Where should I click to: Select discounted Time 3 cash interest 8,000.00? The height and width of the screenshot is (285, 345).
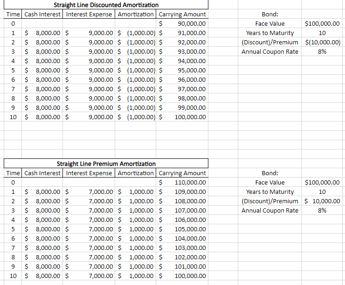pyautogui.click(x=42, y=51)
